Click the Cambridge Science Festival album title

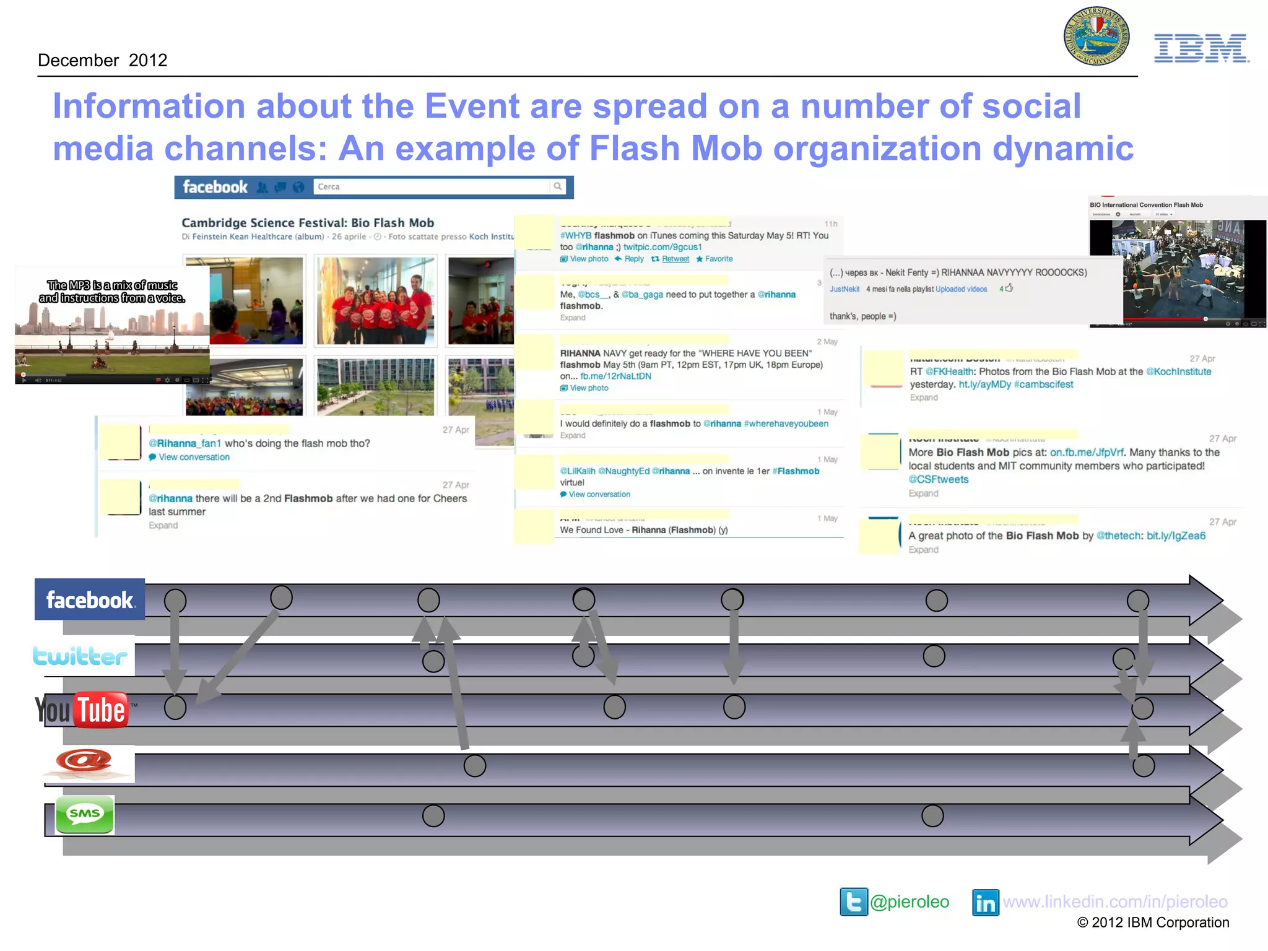[x=308, y=223]
